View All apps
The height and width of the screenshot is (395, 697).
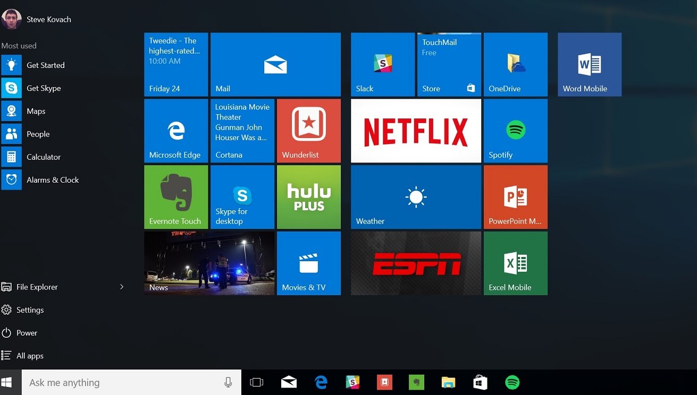29,355
